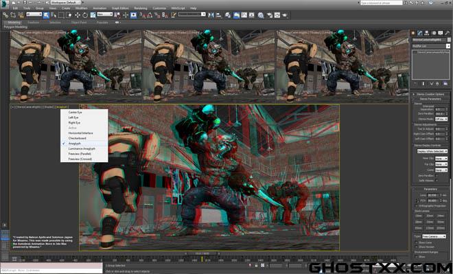Activate the Select and Move tool

[x=78, y=15]
